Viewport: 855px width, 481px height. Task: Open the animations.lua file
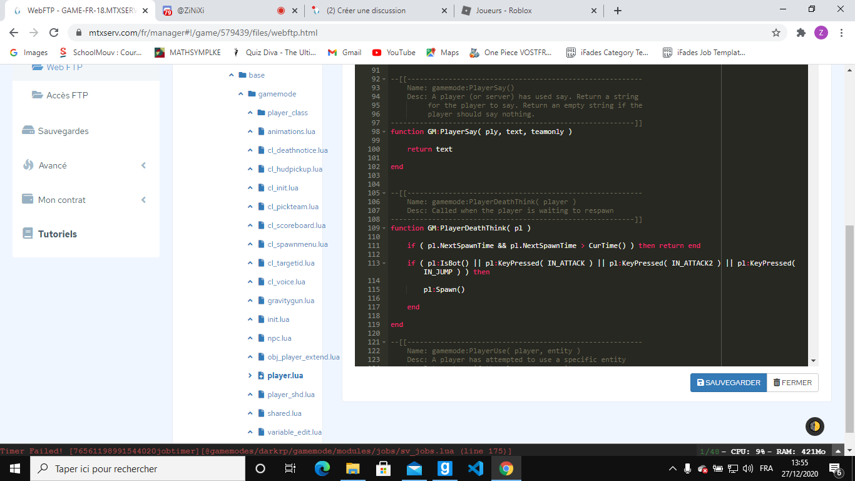[x=291, y=132]
